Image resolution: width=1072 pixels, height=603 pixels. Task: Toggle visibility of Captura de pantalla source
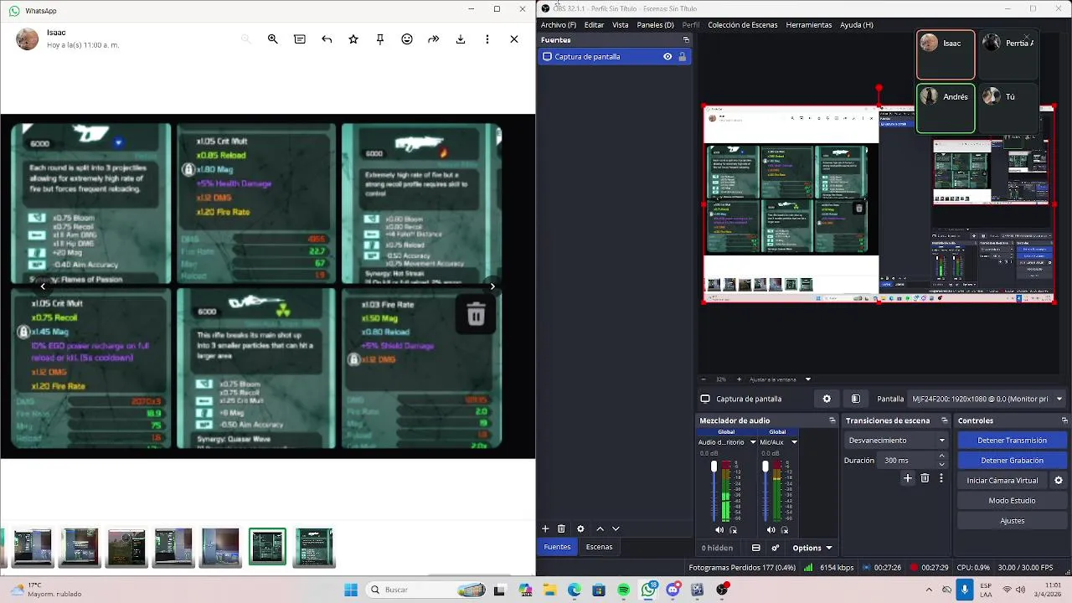[x=667, y=57]
